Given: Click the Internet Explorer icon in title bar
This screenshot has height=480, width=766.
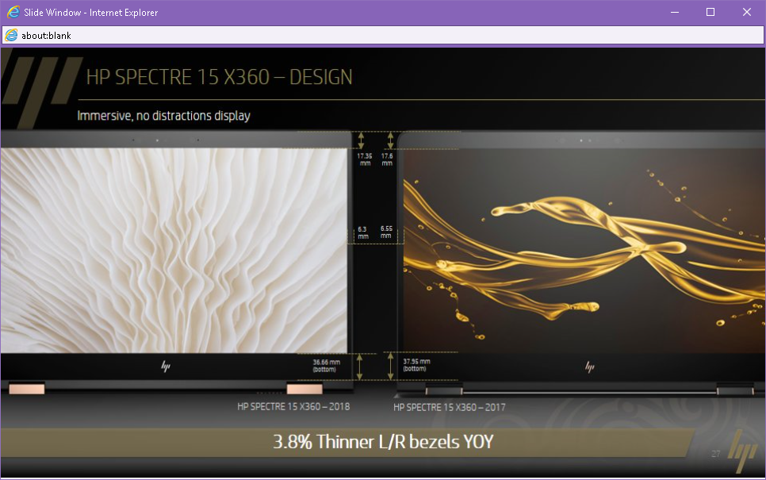Looking at the screenshot, I should [x=13, y=12].
